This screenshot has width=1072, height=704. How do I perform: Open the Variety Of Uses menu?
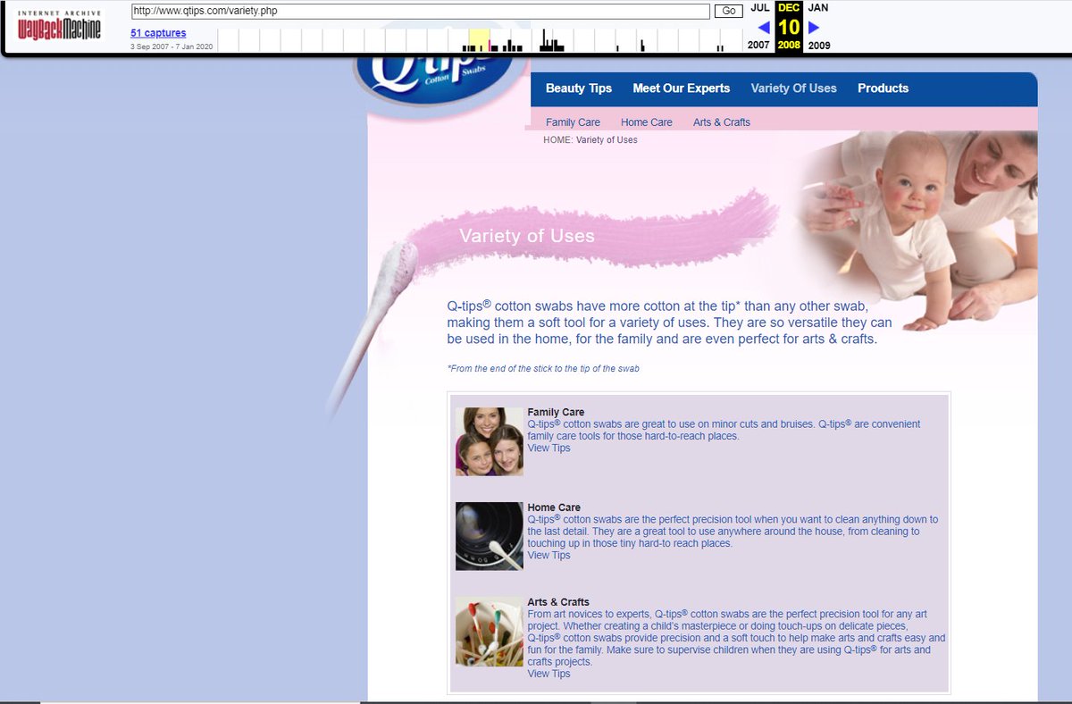[x=794, y=88]
